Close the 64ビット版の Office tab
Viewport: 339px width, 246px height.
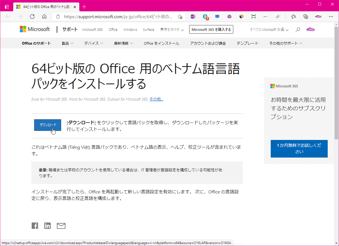click(75, 7)
